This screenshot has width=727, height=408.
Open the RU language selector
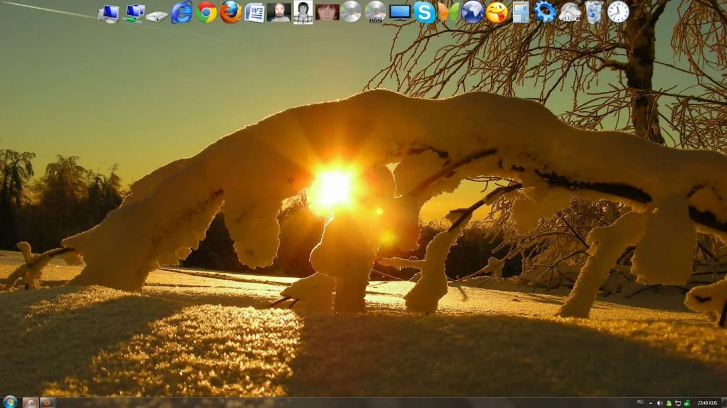coord(640,403)
